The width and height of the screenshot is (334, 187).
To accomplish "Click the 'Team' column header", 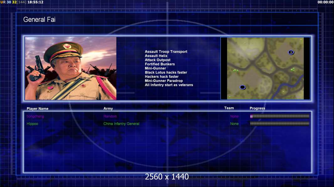I will (229, 108).
